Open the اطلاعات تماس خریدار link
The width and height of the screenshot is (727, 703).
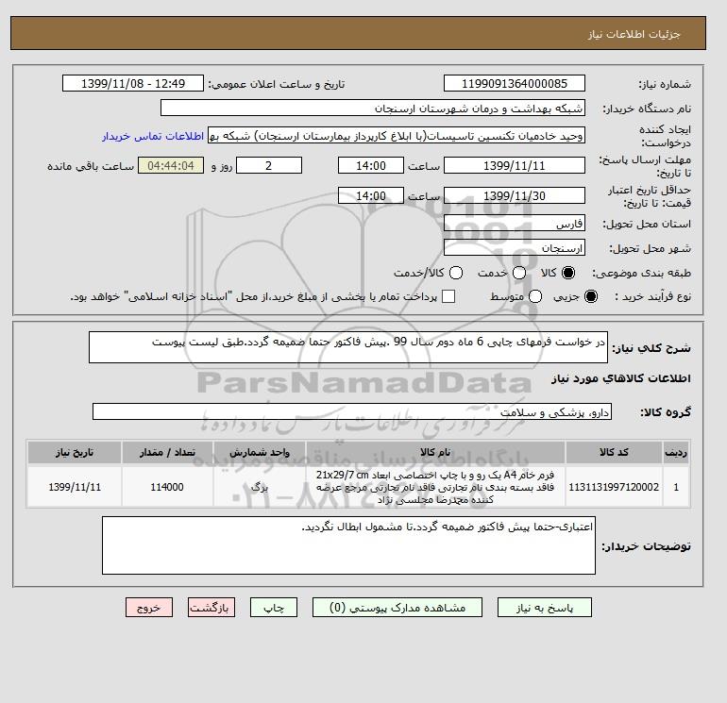pos(153,136)
